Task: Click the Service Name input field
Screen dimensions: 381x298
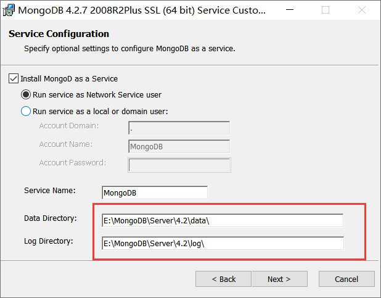Action: coord(155,192)
